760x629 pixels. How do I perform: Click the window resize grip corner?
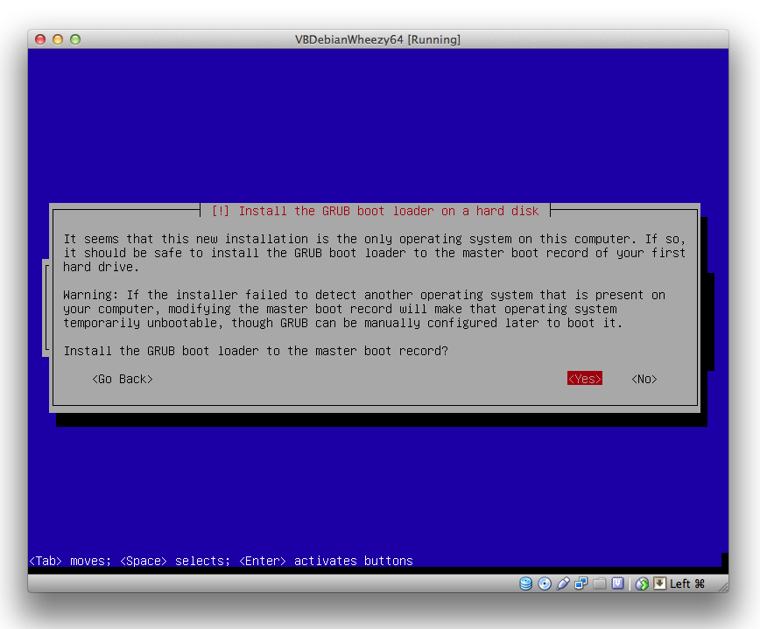(x=721, y=585)
